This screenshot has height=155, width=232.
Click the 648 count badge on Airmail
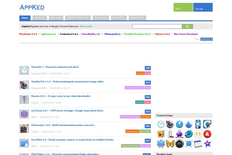click(x=148, y=68)
